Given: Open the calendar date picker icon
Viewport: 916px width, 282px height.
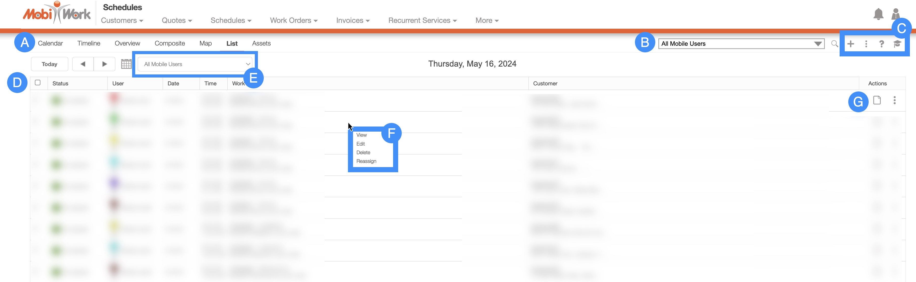Looking at the screenshot, I should coord(126,64).
